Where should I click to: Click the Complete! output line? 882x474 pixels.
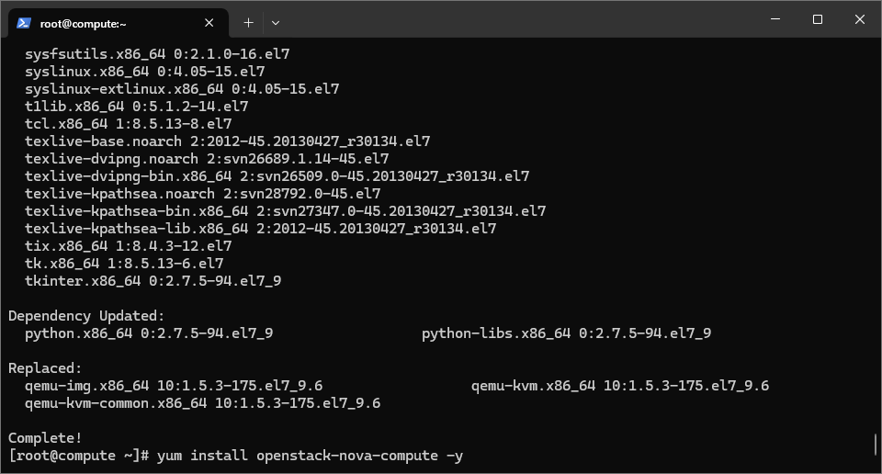45,438
